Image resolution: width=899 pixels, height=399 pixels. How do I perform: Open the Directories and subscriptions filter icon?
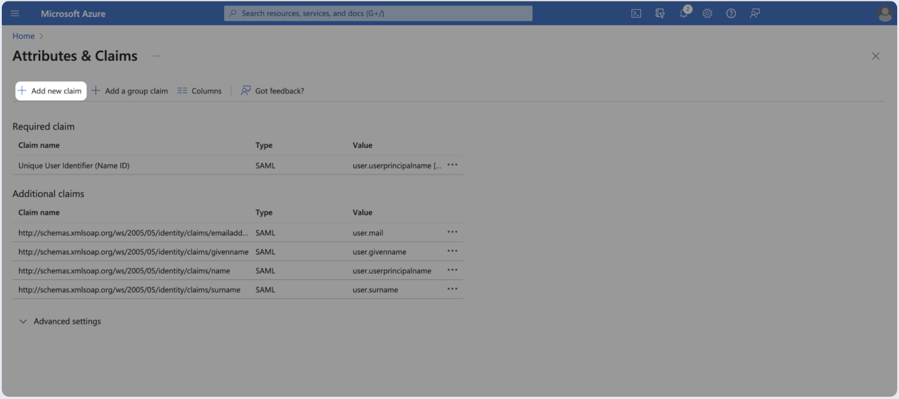660,14
